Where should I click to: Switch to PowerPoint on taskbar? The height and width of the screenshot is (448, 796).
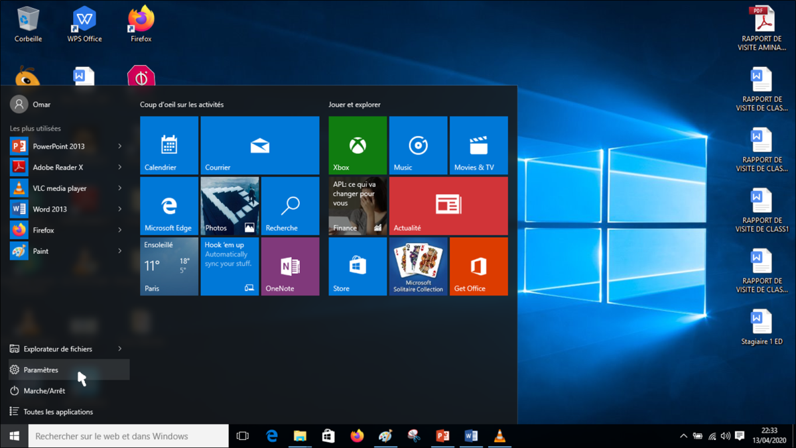[x=442, y=436]
